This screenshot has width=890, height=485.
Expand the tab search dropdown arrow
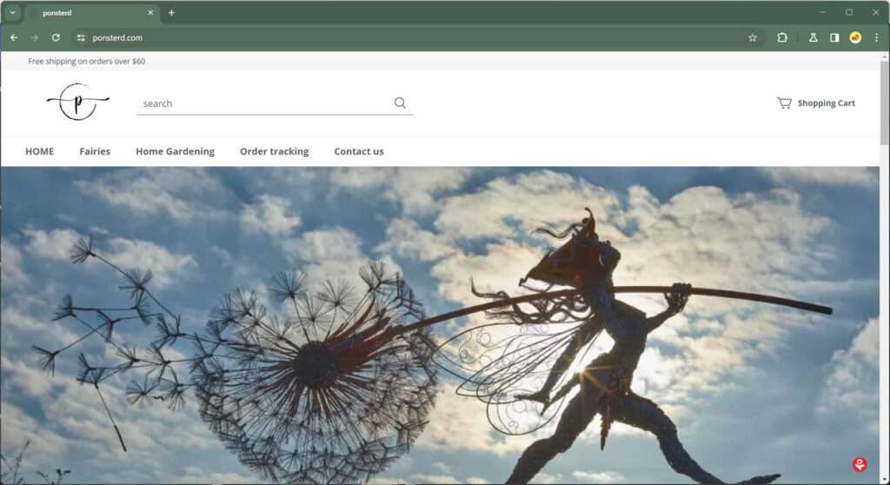[x=12, y=12]
